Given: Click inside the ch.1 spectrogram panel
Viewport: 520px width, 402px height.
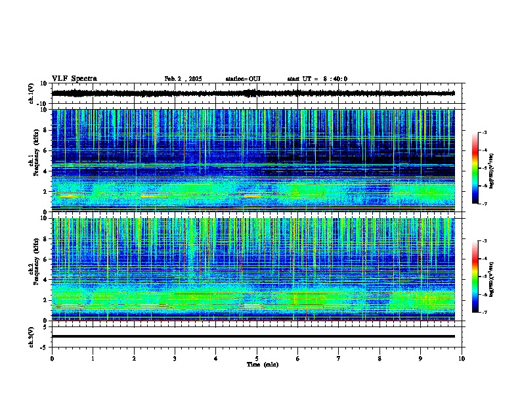Looking at the screenshot, I should point(253,160).
